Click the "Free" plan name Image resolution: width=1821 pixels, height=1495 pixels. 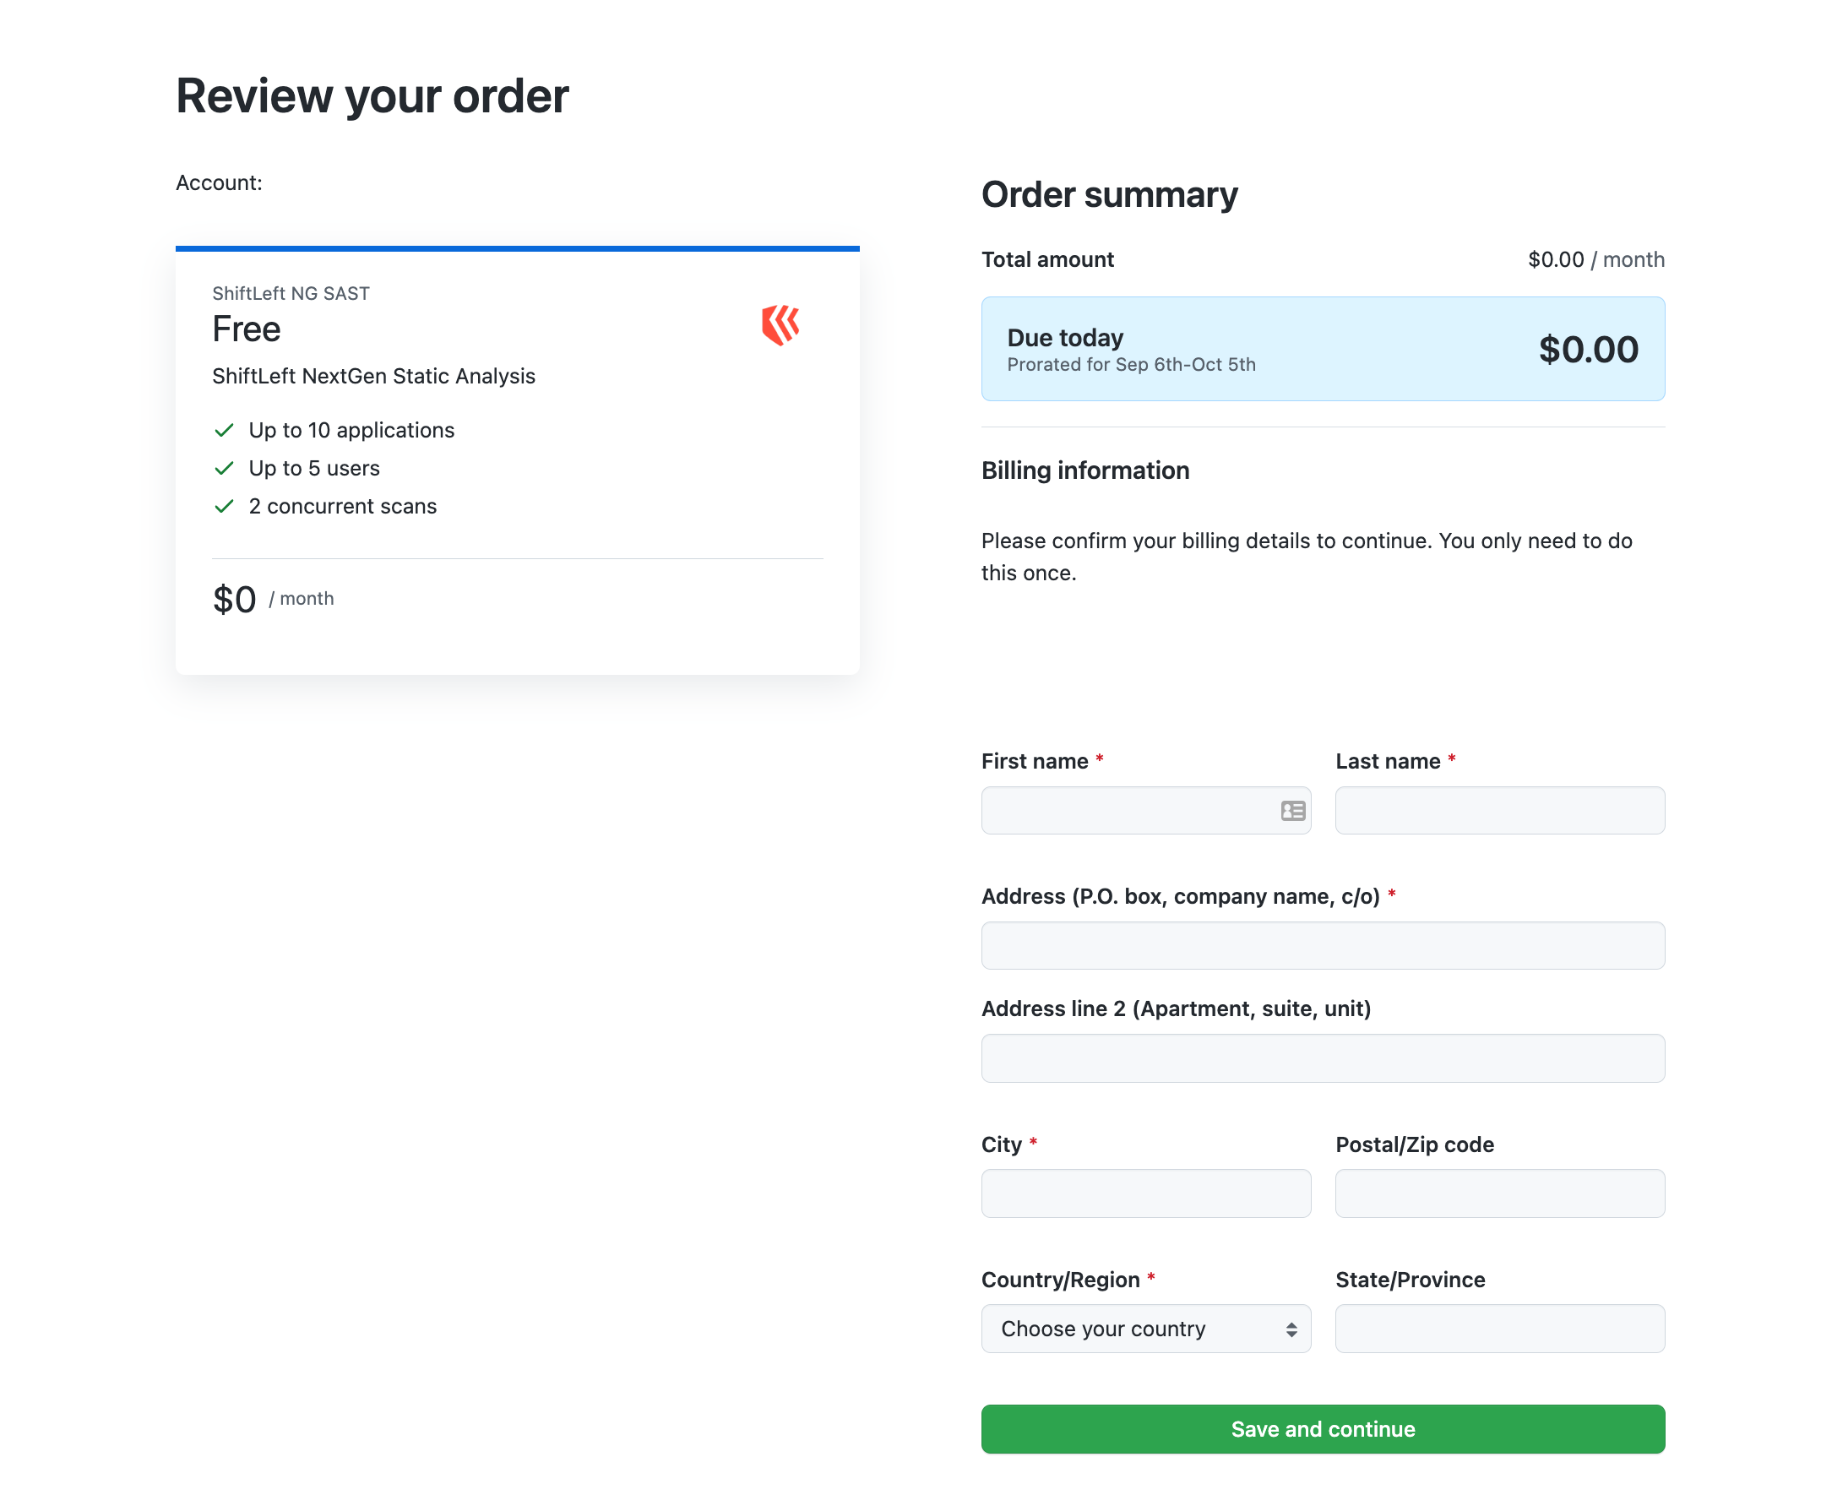247,329
